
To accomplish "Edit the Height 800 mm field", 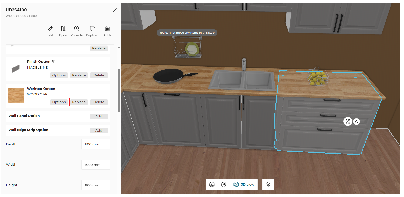I will [x=96, y=185].
